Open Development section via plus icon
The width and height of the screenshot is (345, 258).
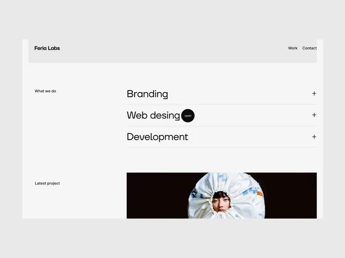tap(314, 137)
